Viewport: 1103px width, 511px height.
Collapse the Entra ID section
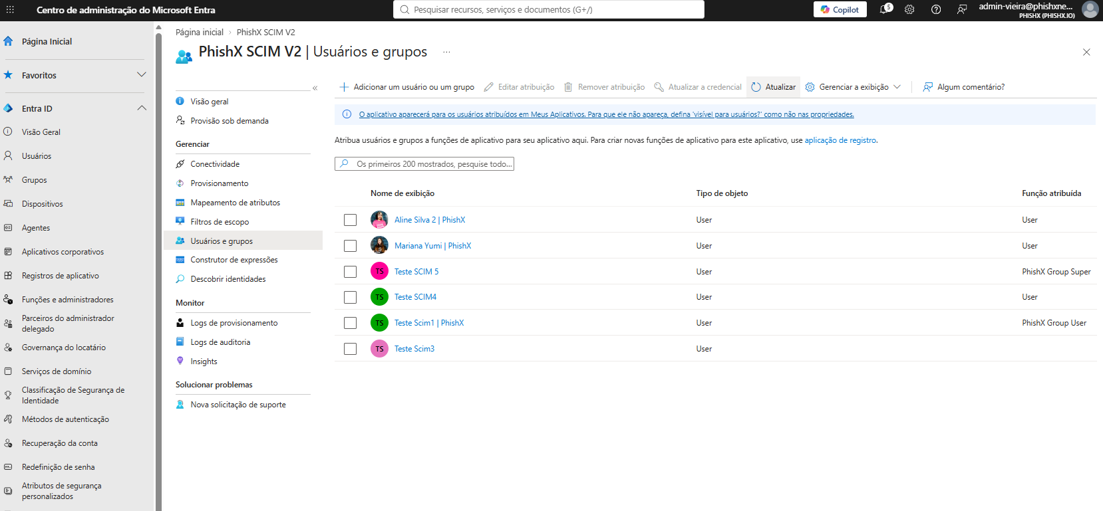coord(142,108)
